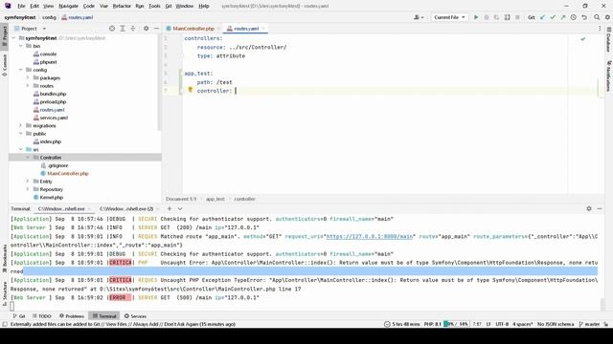This screenshot has width=613, height=344.
Task: Click Collapse All icon in Project panel
Action: [x=133, y=29]
